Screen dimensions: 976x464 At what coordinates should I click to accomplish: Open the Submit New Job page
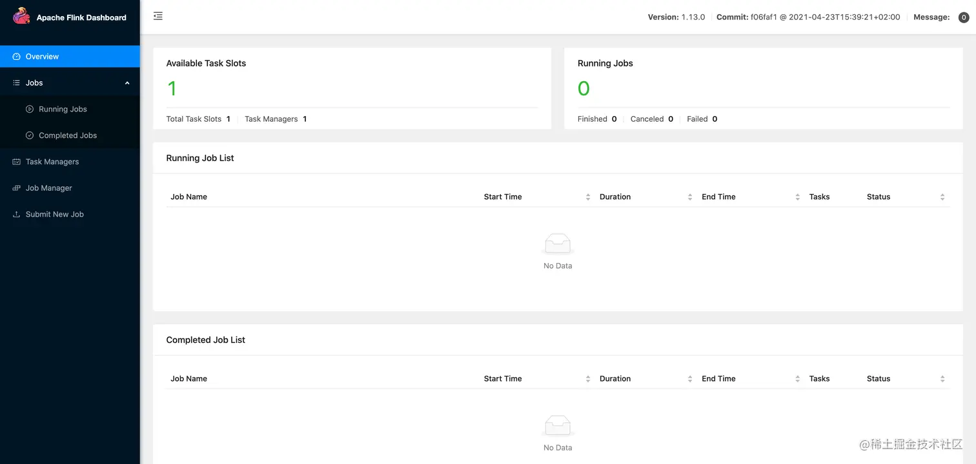click(x=70, y=215)
